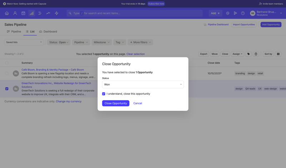Click the branding tag
The width and height of the screenshot is (286, 168).
[240, 73]
